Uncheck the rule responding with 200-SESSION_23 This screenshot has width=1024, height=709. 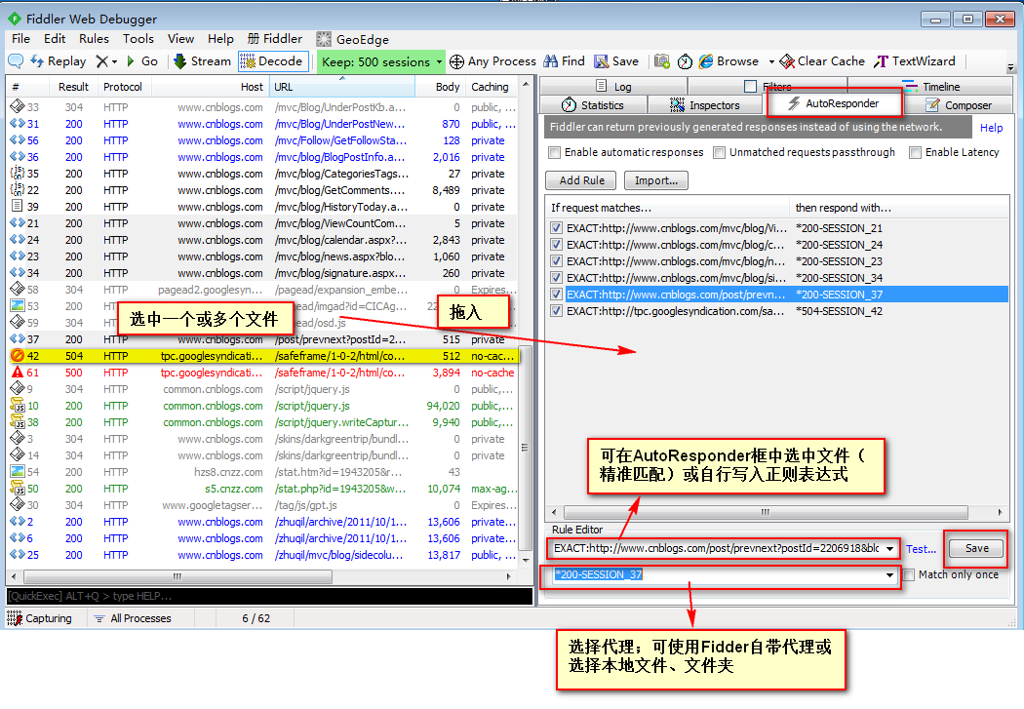[x=557, y=261]
